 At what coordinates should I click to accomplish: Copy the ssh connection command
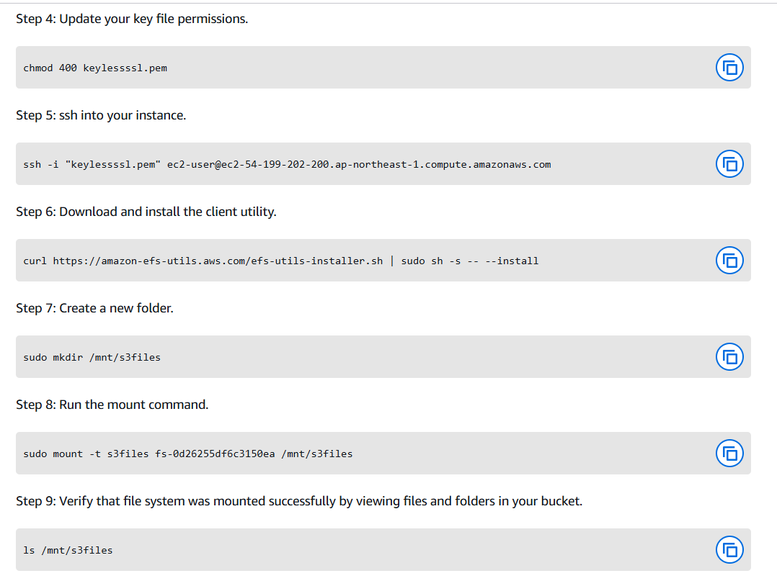tap(729, 164)
